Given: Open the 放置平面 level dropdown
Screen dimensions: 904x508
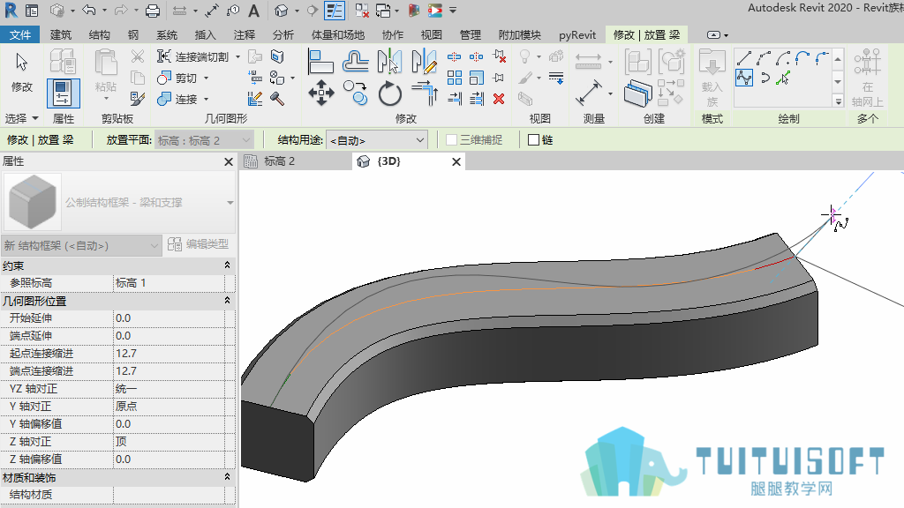Looking at the screenshot, I should 204,140.
